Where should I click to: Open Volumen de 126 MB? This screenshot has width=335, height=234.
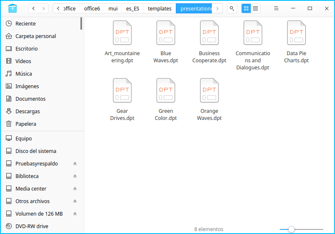[x=39, y=214]
